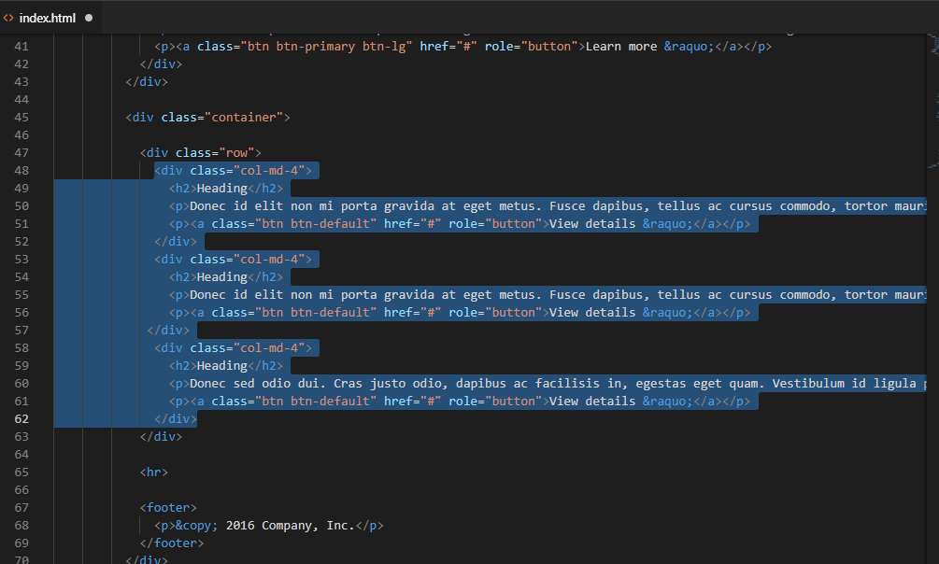The width and height of the screenshot is (939, 564).
Task: Click the word 'container' in the class attribute
Action: (x=245, y=117)
